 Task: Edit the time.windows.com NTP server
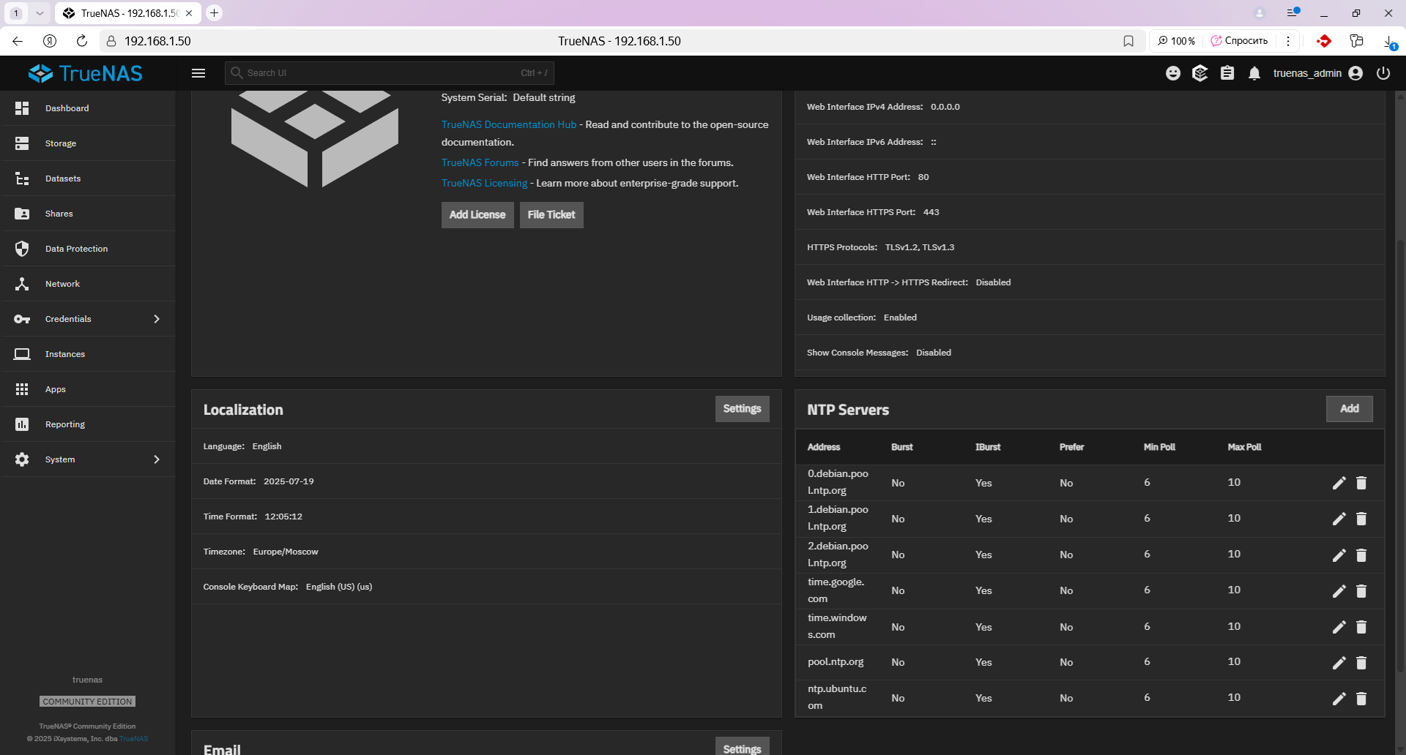pos(1339,627)
